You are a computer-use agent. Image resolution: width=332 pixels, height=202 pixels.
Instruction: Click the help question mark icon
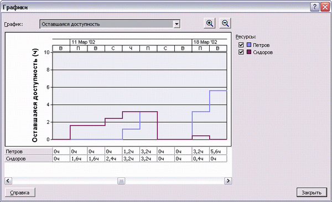click(315, 7)
